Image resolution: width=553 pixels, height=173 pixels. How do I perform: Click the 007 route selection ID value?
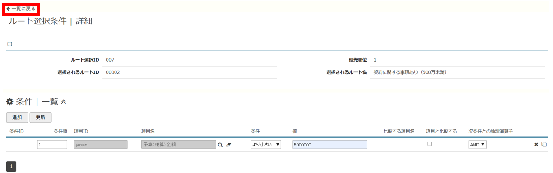(110, 60)
